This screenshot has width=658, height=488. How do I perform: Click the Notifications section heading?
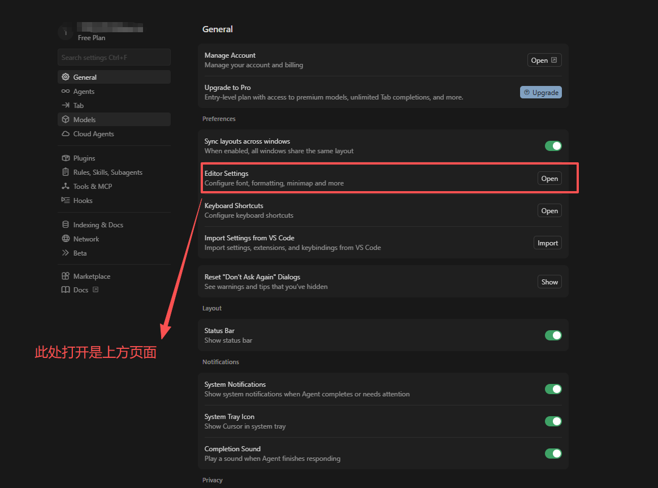pyautogui.click(x=220, y=362)
